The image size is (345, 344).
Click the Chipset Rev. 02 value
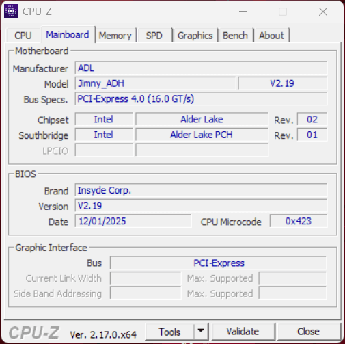[x=312, y=119]
